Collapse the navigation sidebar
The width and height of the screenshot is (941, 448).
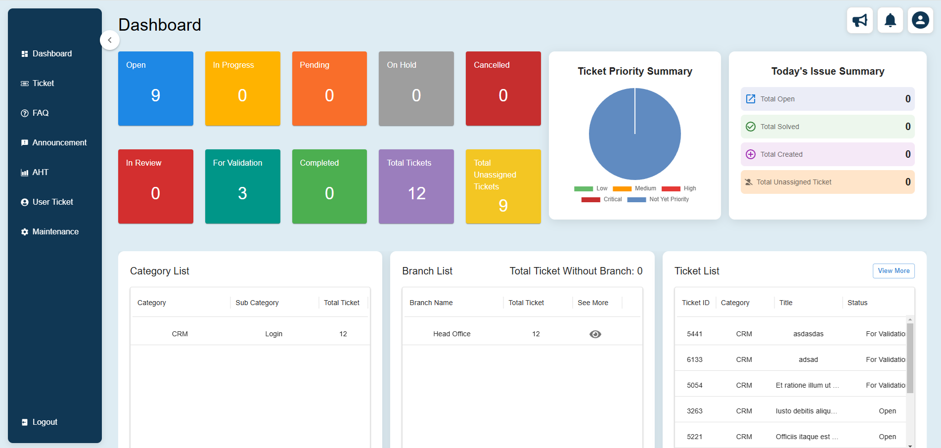tap(110, 40)
